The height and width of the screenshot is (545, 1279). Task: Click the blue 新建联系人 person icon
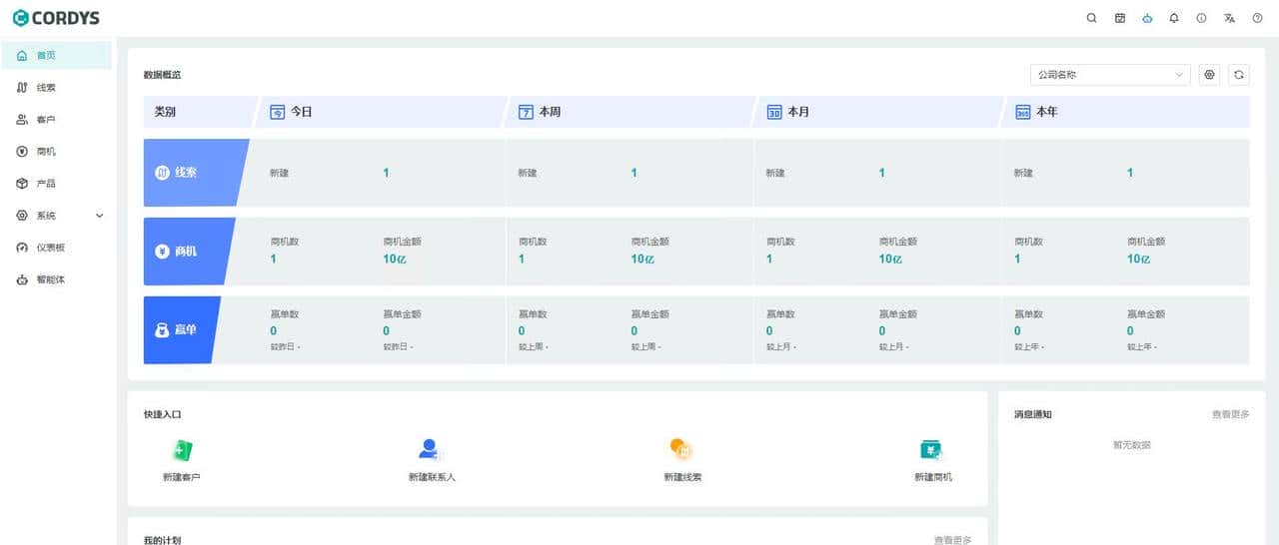coord(431,450)
